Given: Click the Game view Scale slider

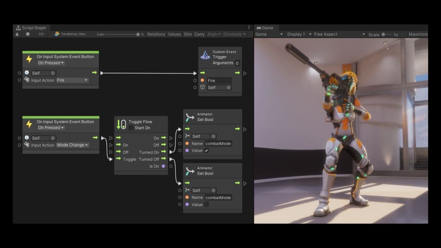Looking at the screenshot, I should [386, 35].
